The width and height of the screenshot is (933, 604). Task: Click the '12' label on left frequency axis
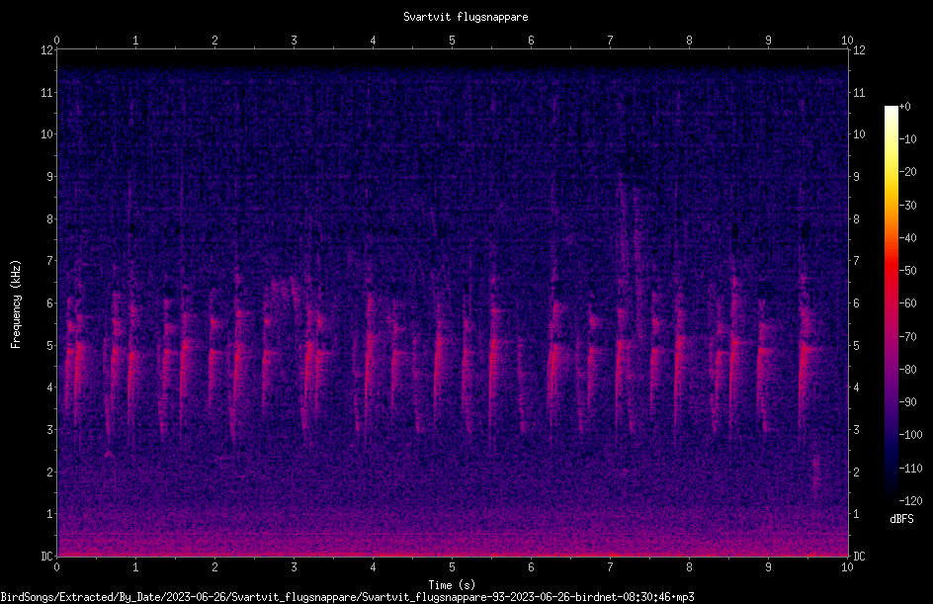pyautogui.click(x=46, y=50)
